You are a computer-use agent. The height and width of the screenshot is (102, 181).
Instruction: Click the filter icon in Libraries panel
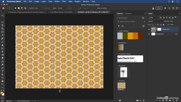coord(119,26)
